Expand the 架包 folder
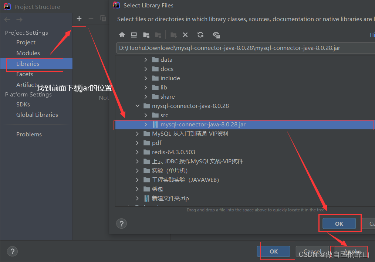375x262 pixels. pyautogui.click(x=137, y=189)
